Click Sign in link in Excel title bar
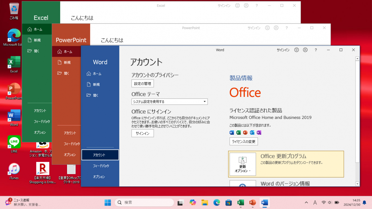This screenshot has width=372, height=209. pos(224,6)
